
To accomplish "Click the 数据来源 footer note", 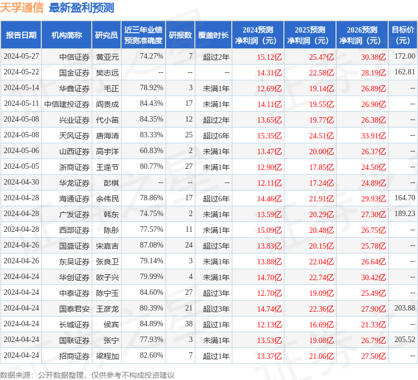I will 87,375.
